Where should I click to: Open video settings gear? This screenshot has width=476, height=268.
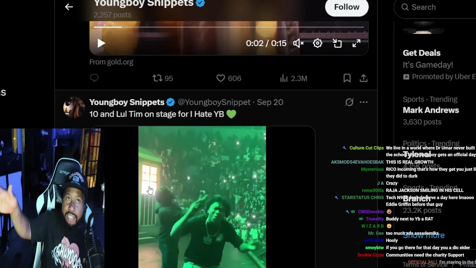point(318,43)
